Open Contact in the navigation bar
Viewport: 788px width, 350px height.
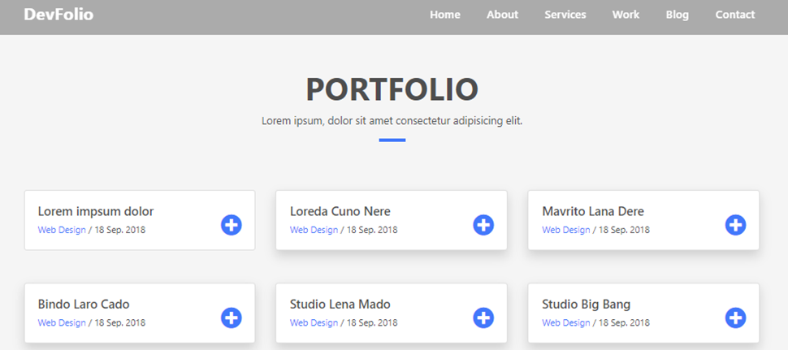pos(735,15)
